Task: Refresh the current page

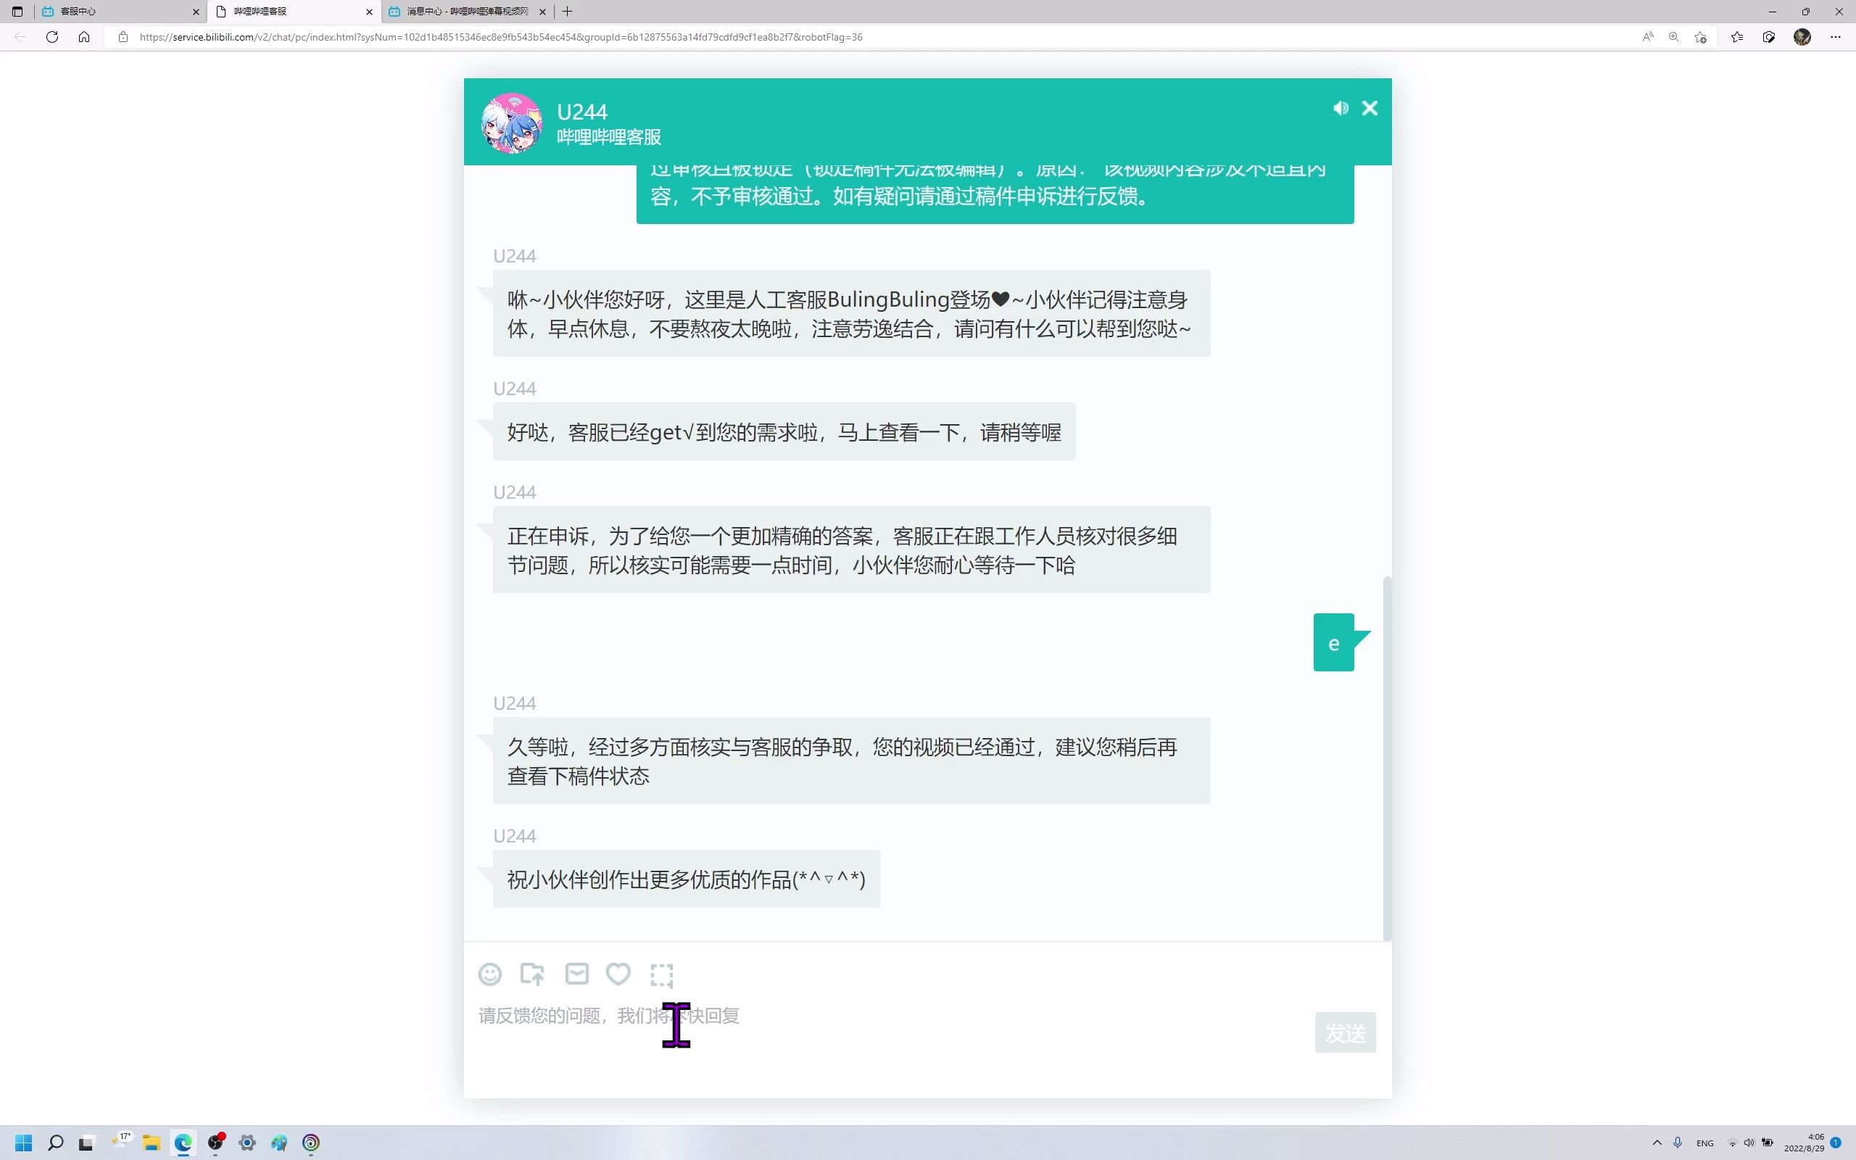Action: (x=52, y=37)
